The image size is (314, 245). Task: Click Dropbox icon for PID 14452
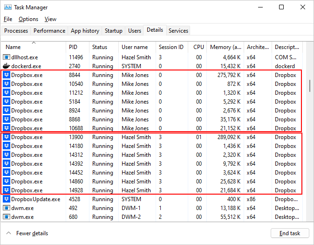tap(7, 172)
